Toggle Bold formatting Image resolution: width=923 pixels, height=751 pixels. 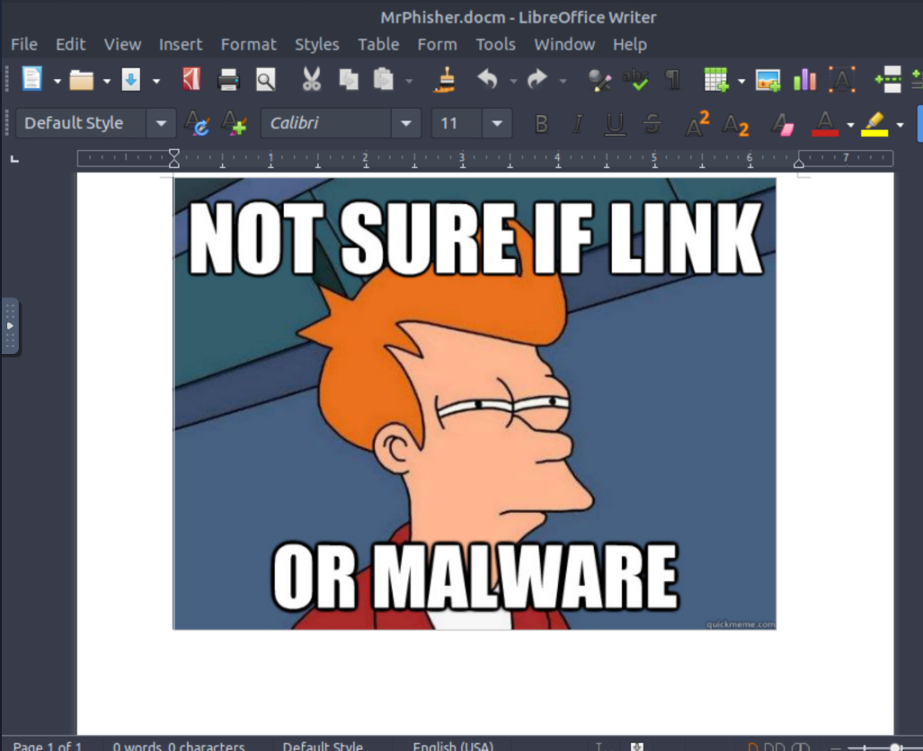[541, 124]
